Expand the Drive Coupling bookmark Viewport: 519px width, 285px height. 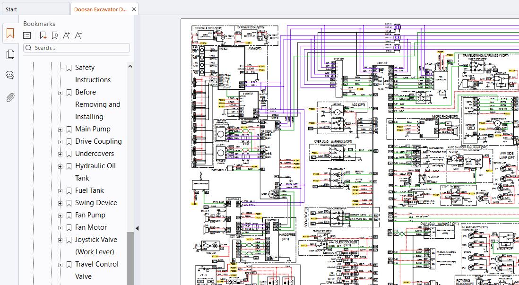coord(60,142)
